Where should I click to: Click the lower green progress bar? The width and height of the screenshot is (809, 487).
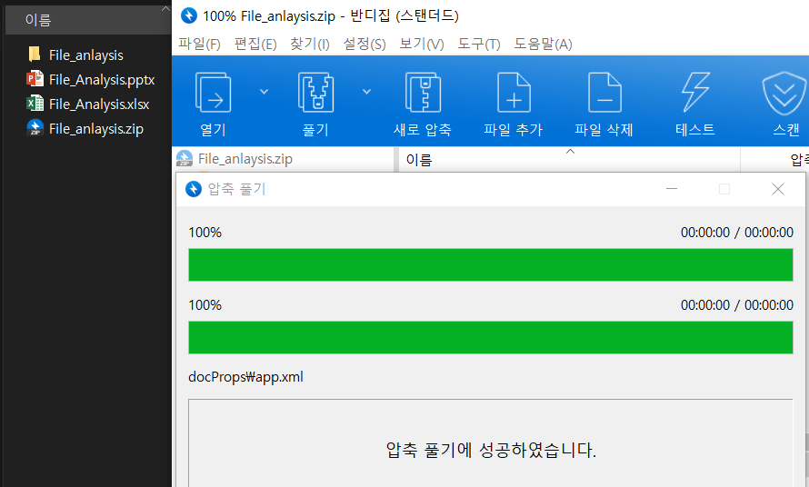tap(491, 337)
